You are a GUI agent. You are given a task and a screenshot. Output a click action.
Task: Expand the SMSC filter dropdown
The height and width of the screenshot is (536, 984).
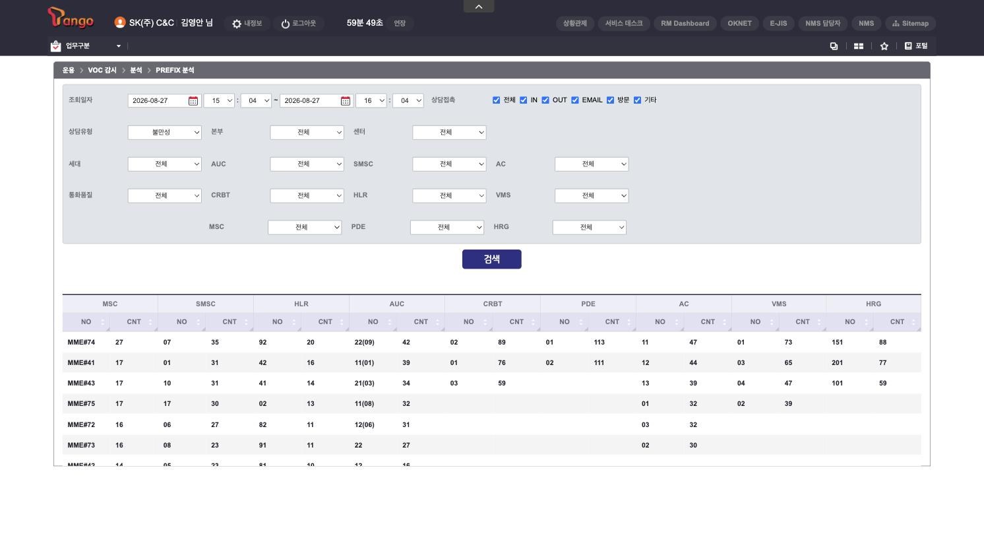[449, 164]
